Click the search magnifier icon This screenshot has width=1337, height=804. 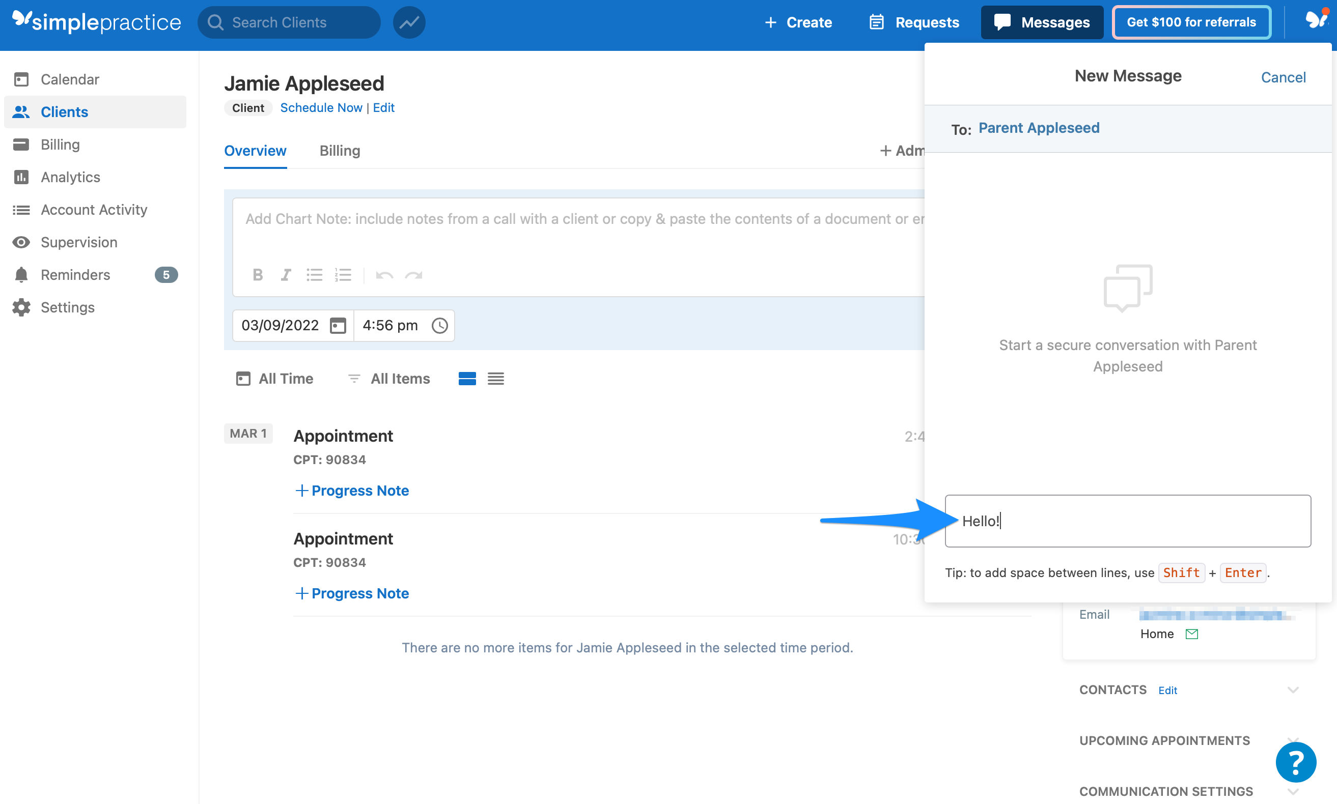pos(215,22)
